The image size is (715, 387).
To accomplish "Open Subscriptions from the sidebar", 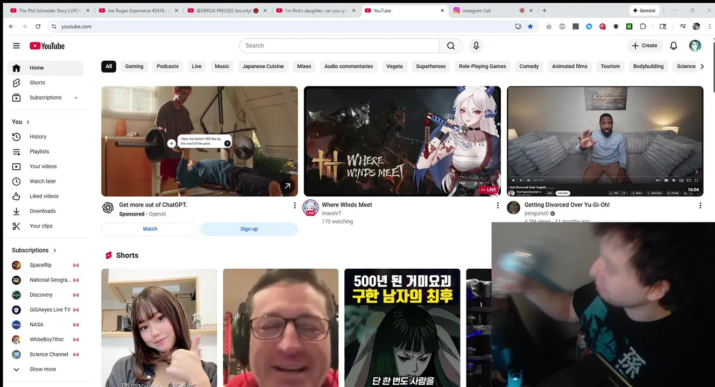I will [46, 98].
